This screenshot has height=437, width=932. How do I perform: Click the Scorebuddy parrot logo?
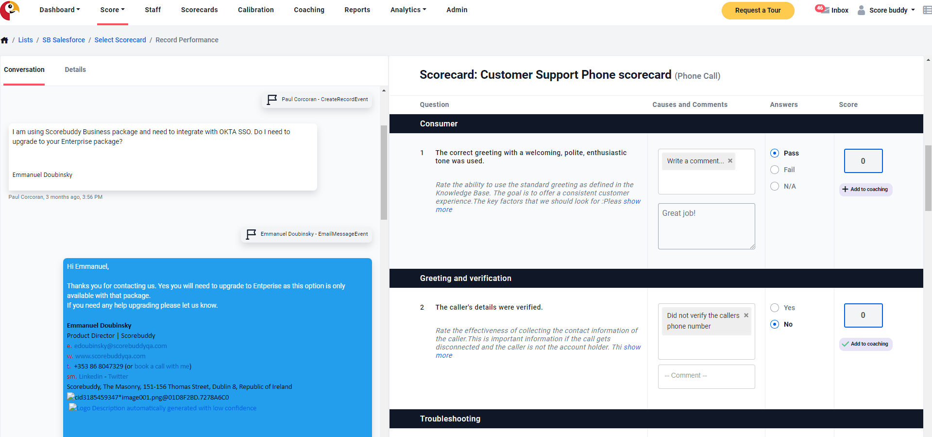coord(10,10)
